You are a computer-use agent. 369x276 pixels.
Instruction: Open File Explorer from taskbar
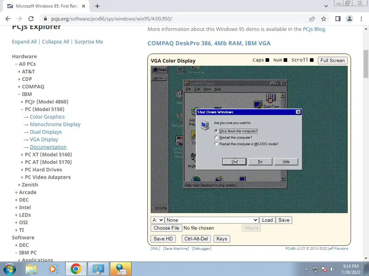(x=31, y=269)
